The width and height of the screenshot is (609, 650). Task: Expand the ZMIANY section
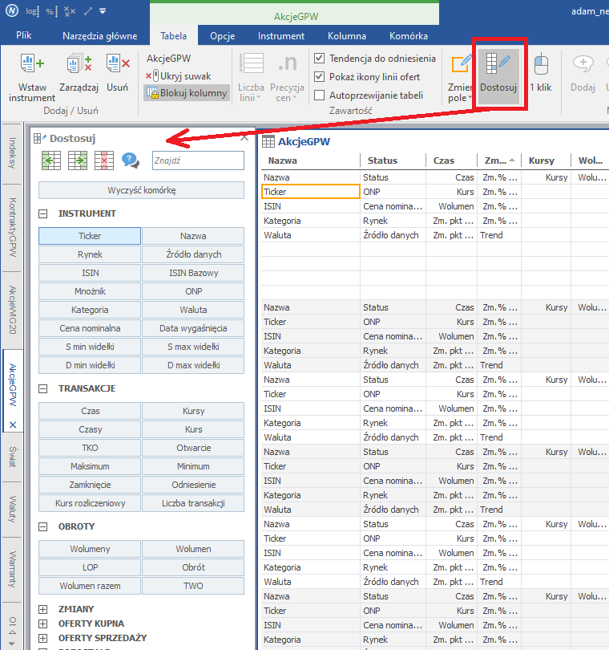42,609
